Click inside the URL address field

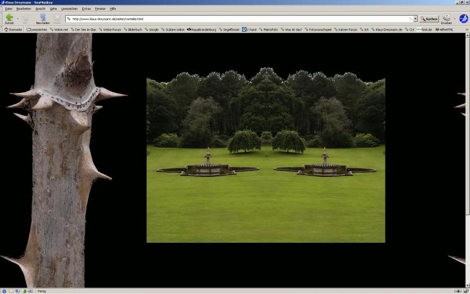[x=235, y=19]
